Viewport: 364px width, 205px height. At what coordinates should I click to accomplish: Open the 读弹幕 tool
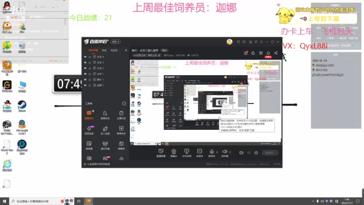click(89, 145)
